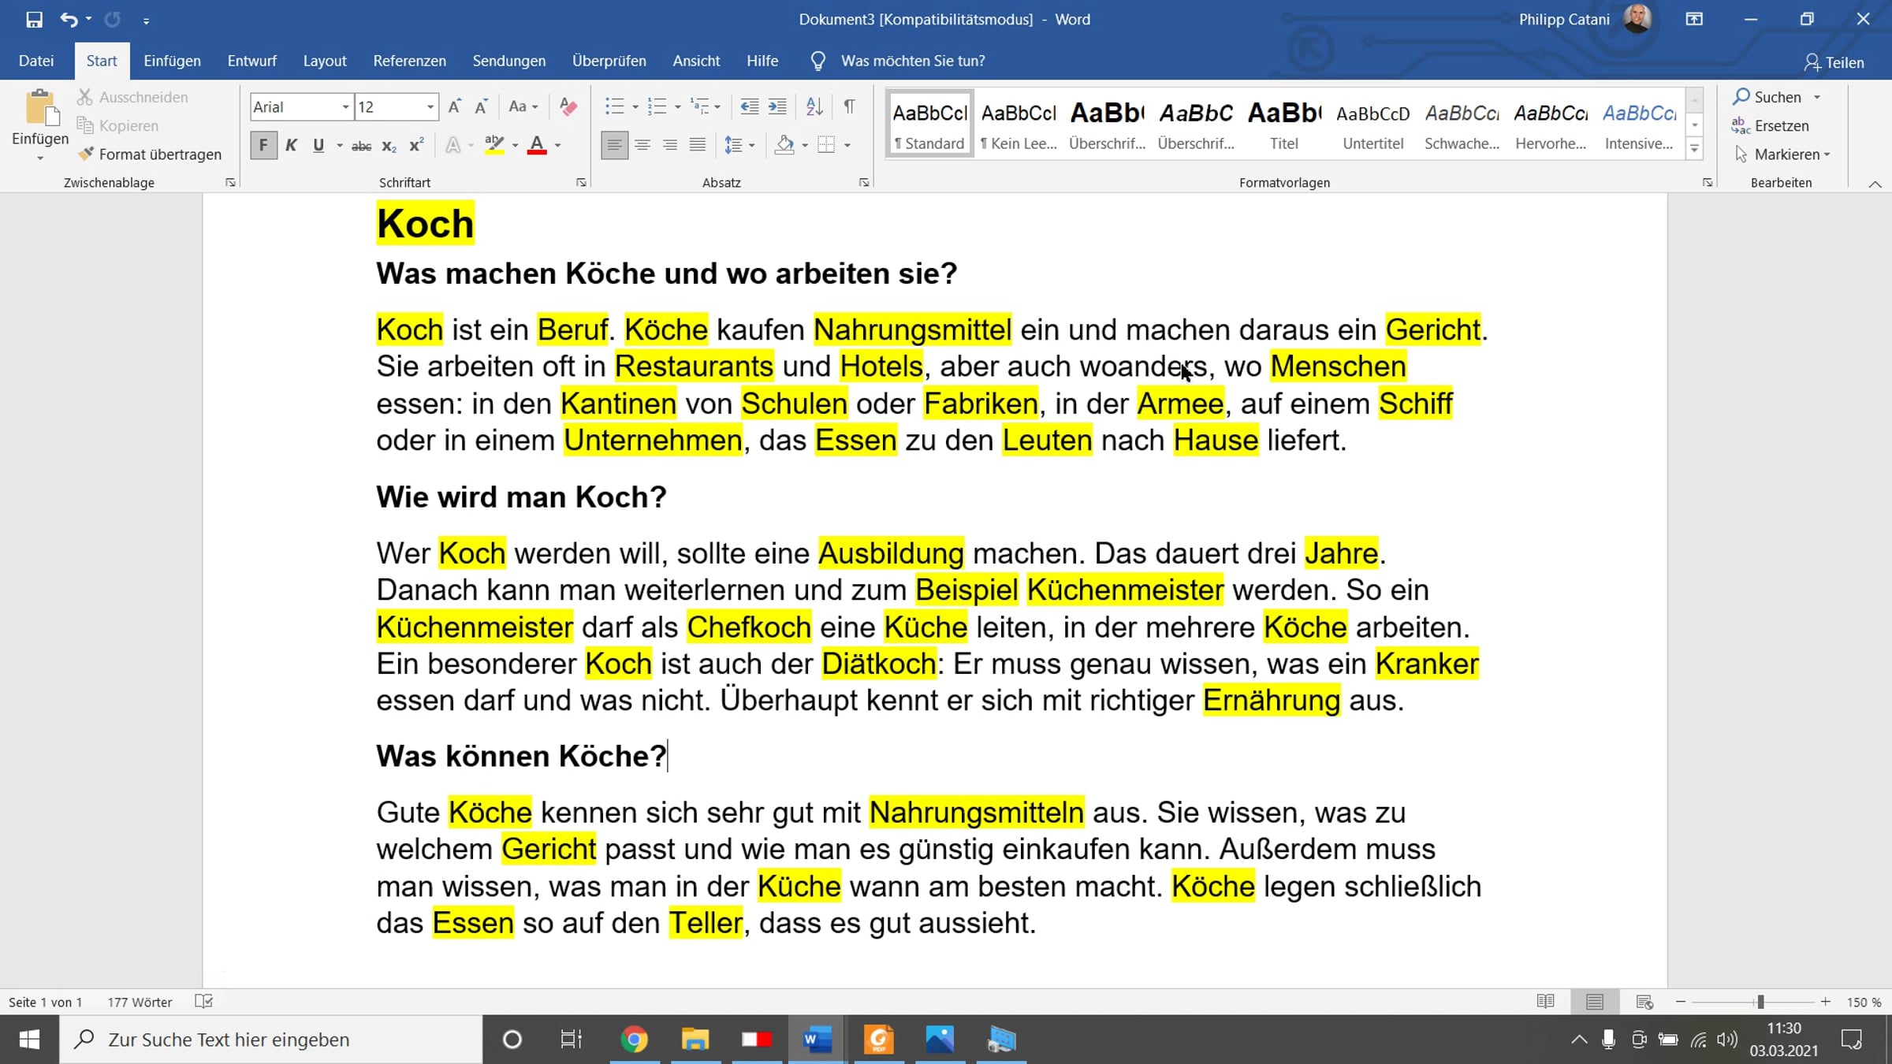
Task: Toggle paragraph marks ¶ display
Action: point(849,106)
